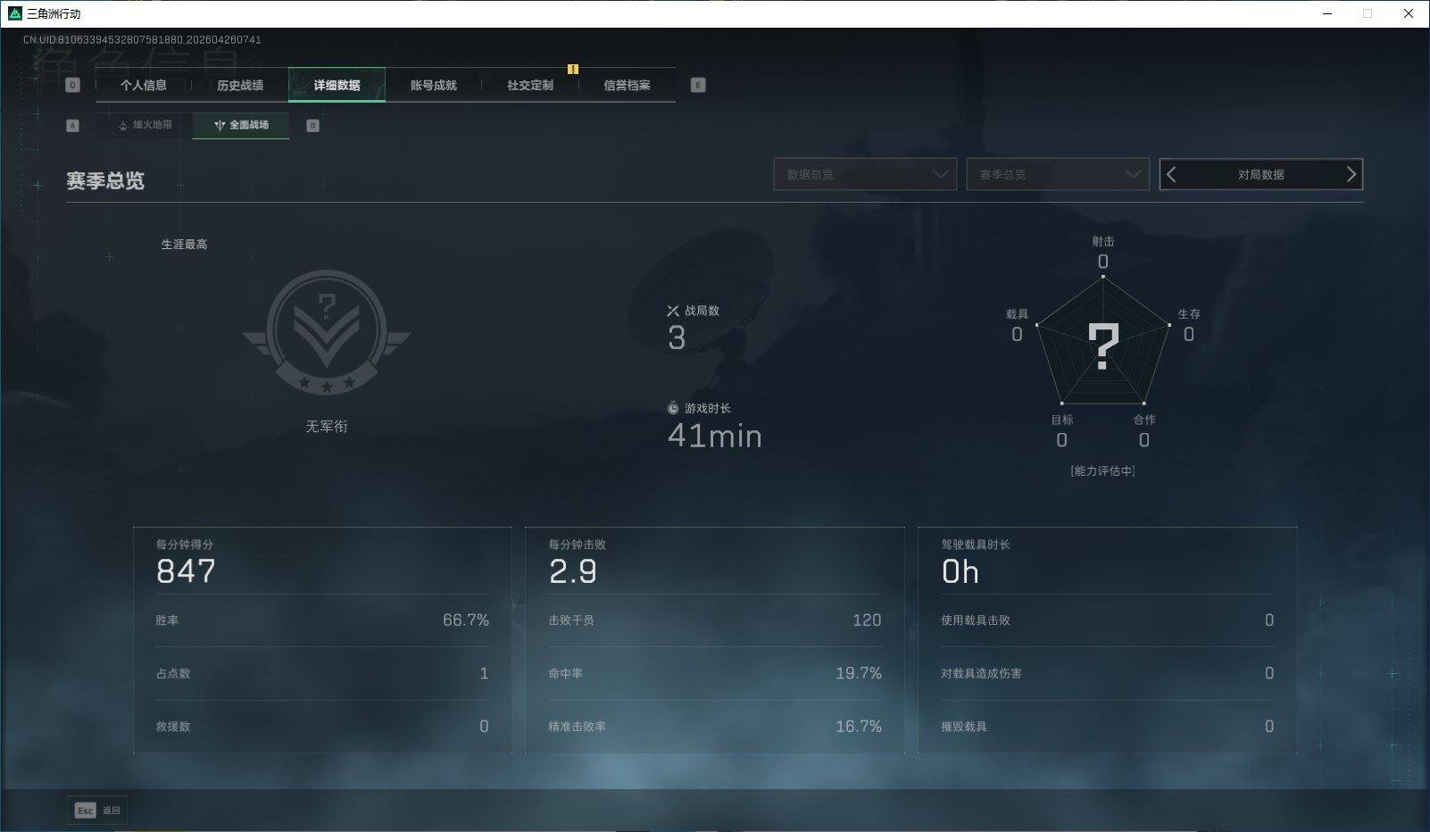Click the yellow notification badge above 社交定制

[x=573, y=69]
